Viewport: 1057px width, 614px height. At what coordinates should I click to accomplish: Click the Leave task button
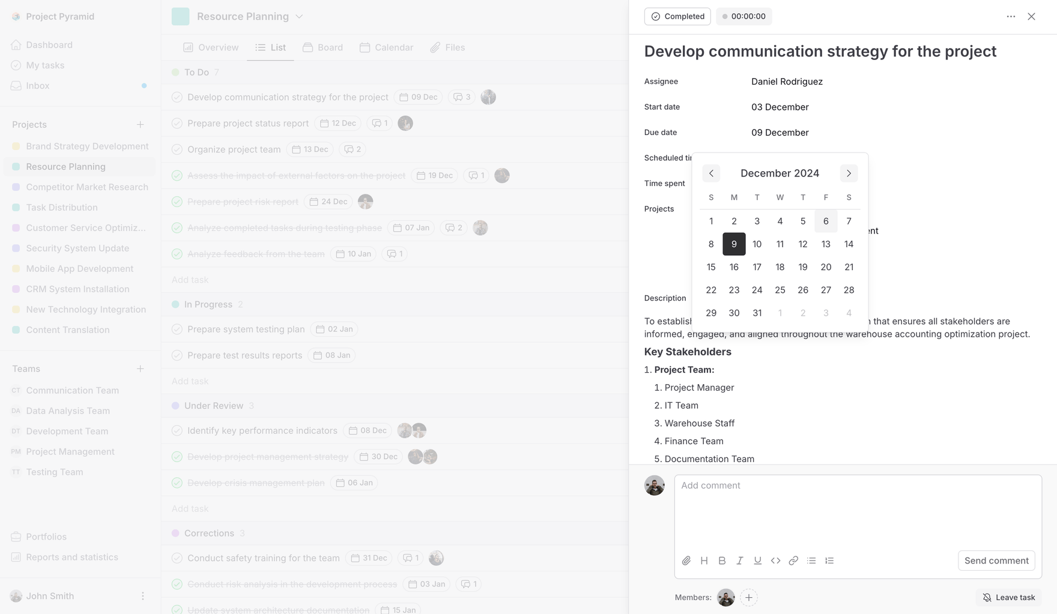click(1008, 597)
